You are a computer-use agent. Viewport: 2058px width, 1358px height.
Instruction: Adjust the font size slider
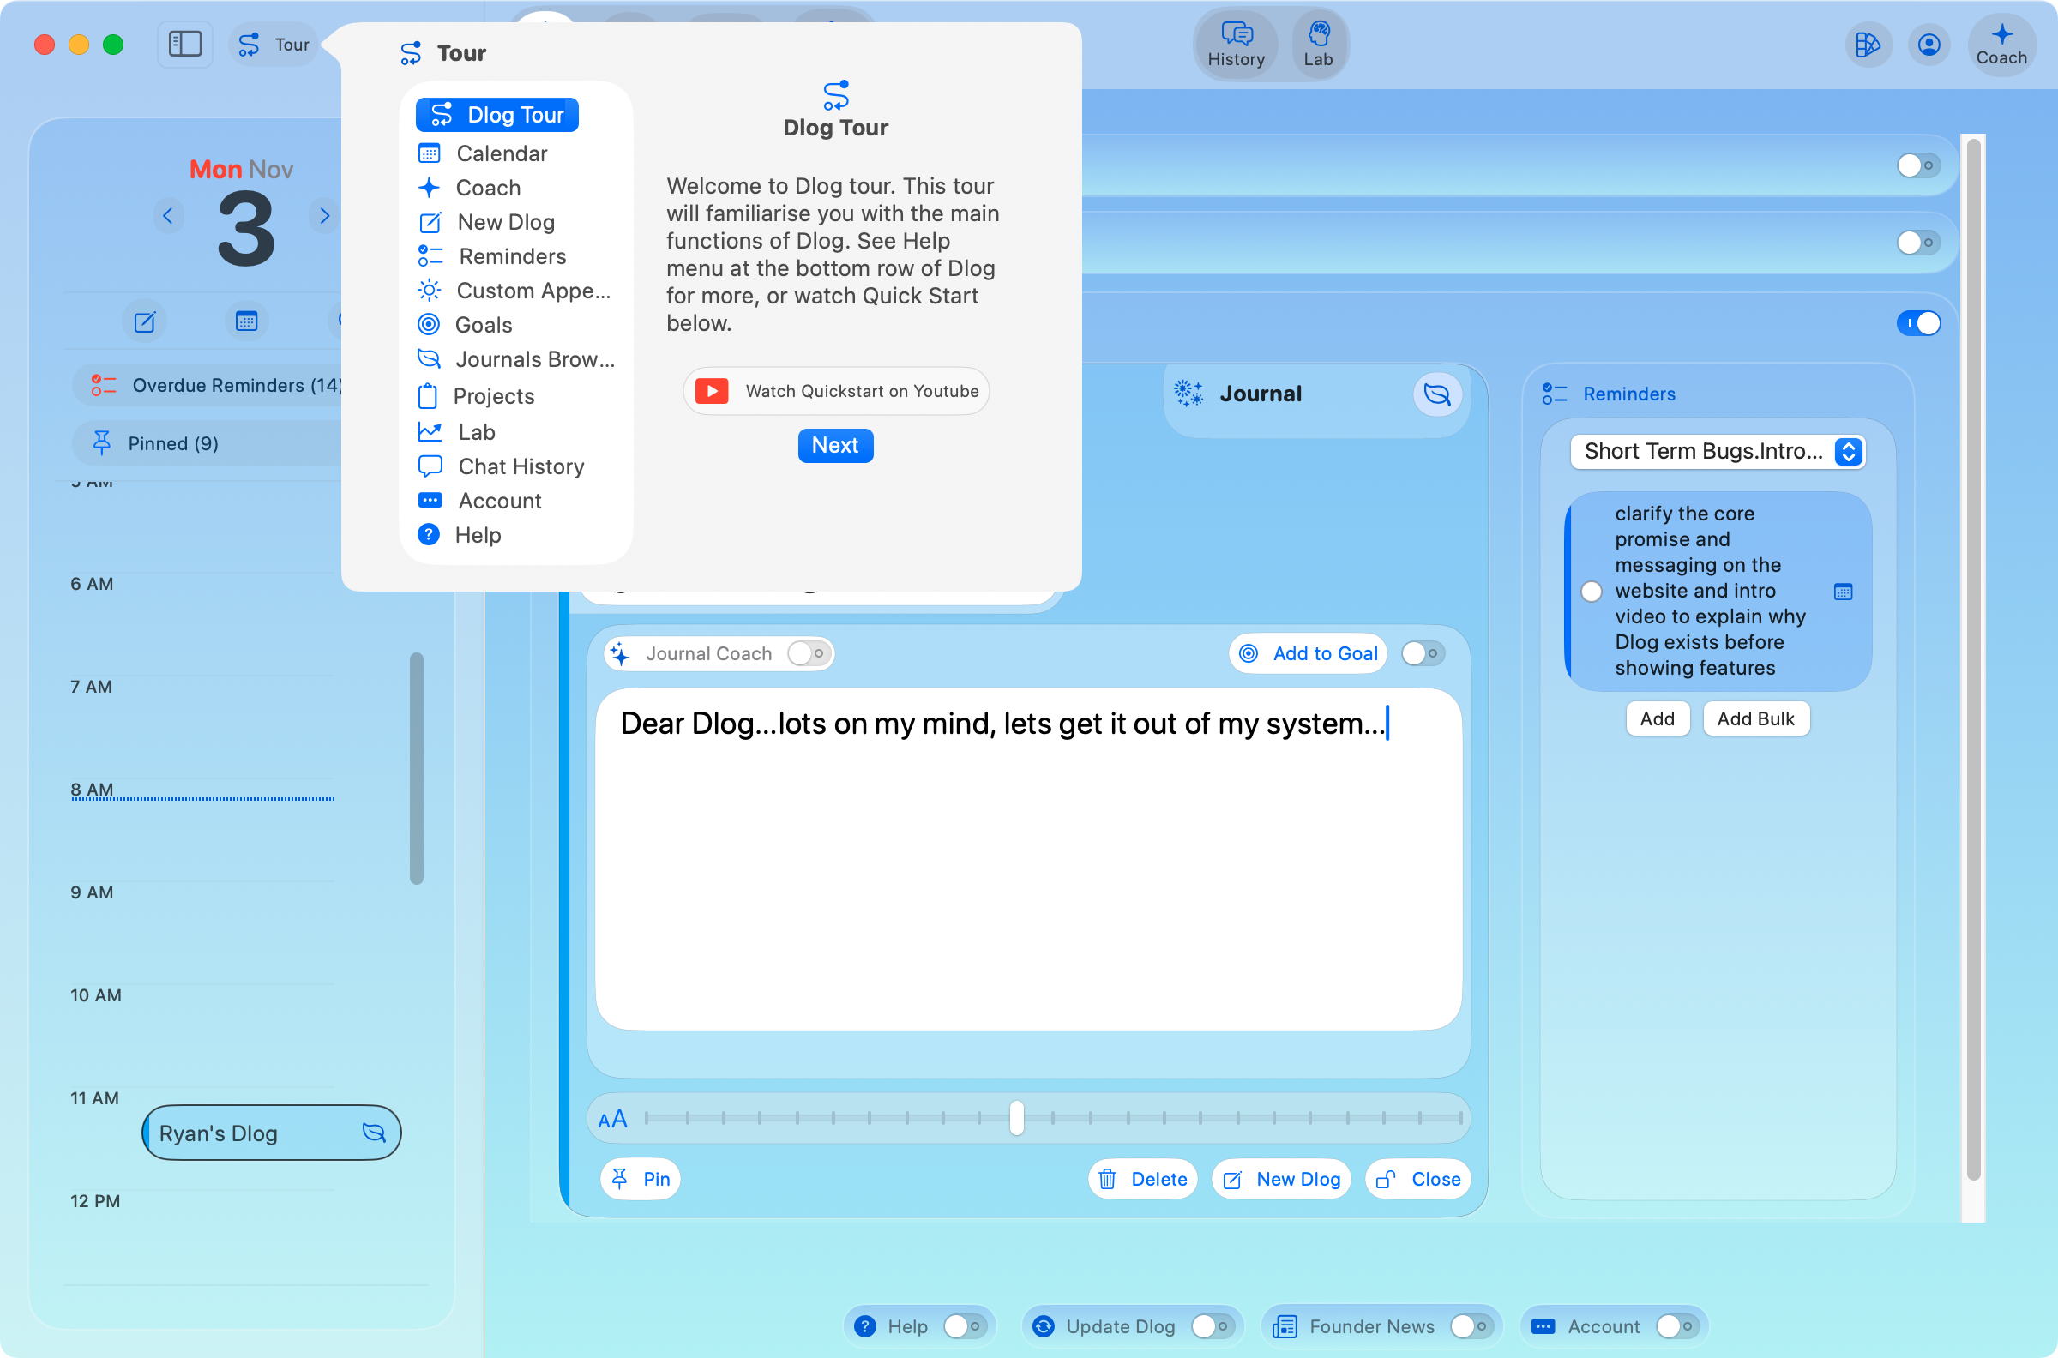(x=1017, y=1118)
